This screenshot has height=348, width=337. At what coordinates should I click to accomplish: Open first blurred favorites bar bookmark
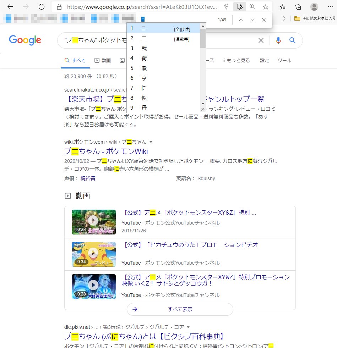click(17, 18)
